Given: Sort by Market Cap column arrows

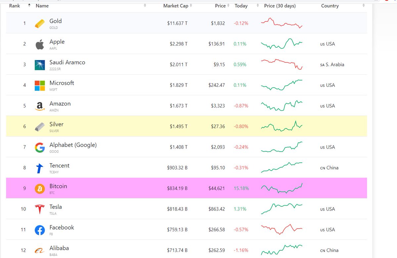Looking at the screenshot, I should tap(191, 6).
